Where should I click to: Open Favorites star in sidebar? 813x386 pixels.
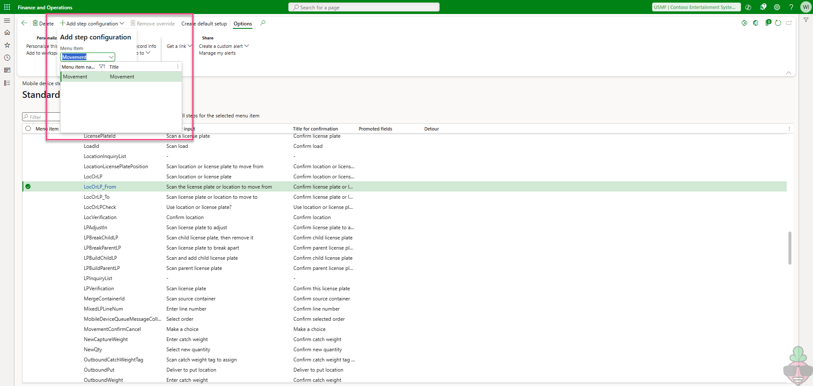tap(7, 45)
